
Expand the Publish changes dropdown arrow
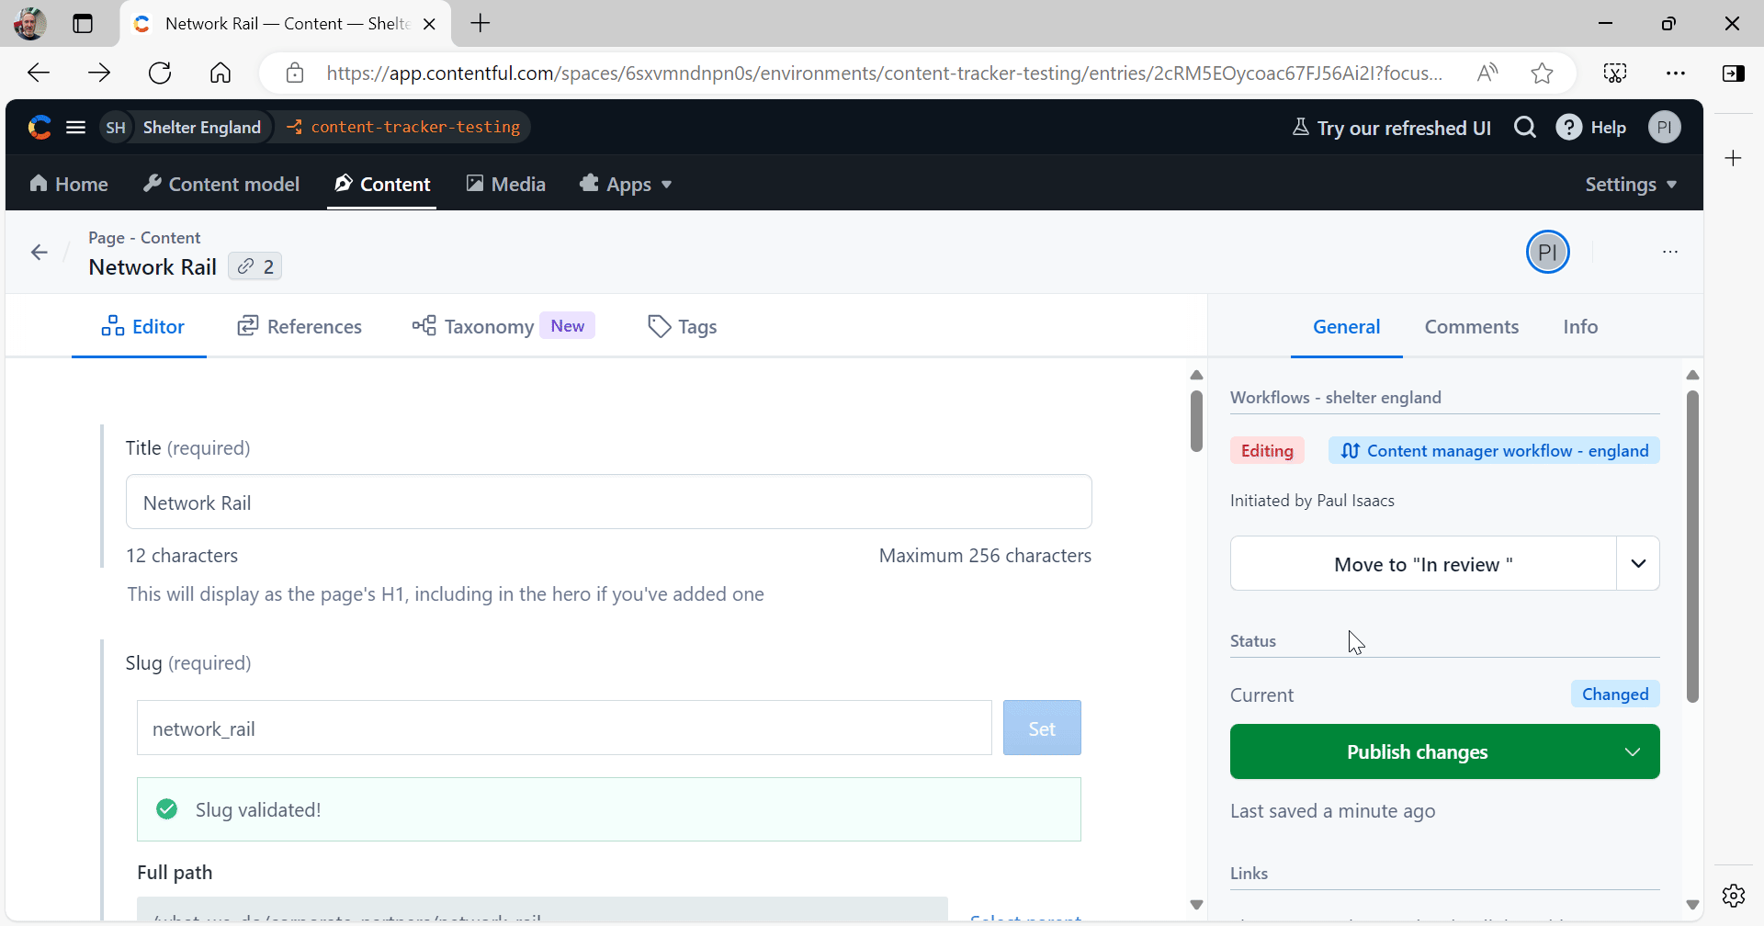[1633, 751]
